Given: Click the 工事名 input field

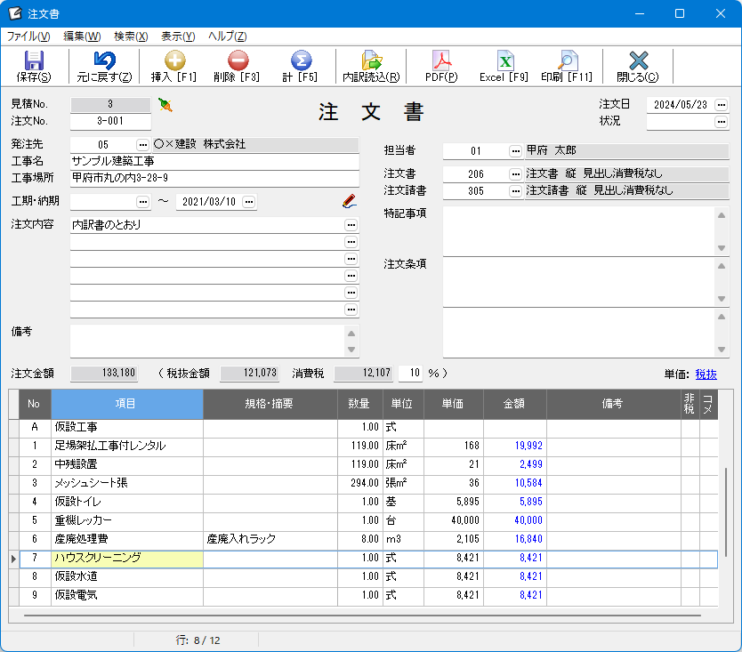Looking at the screenshot, I should 214,161.
